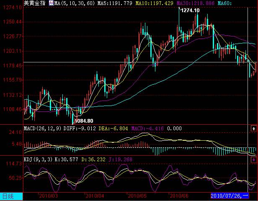Expand the MACD panel with the plus button

coord(253,129)
